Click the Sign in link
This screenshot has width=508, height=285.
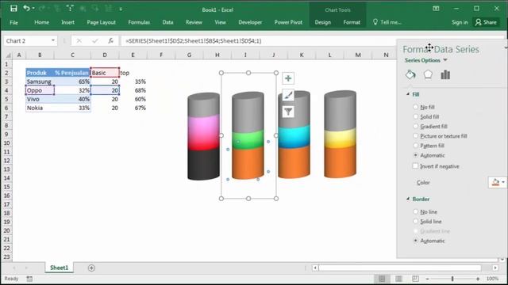tap(460, 22)
